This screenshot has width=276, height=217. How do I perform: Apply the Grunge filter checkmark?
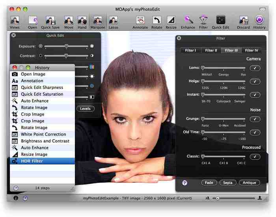coord(255,119)
